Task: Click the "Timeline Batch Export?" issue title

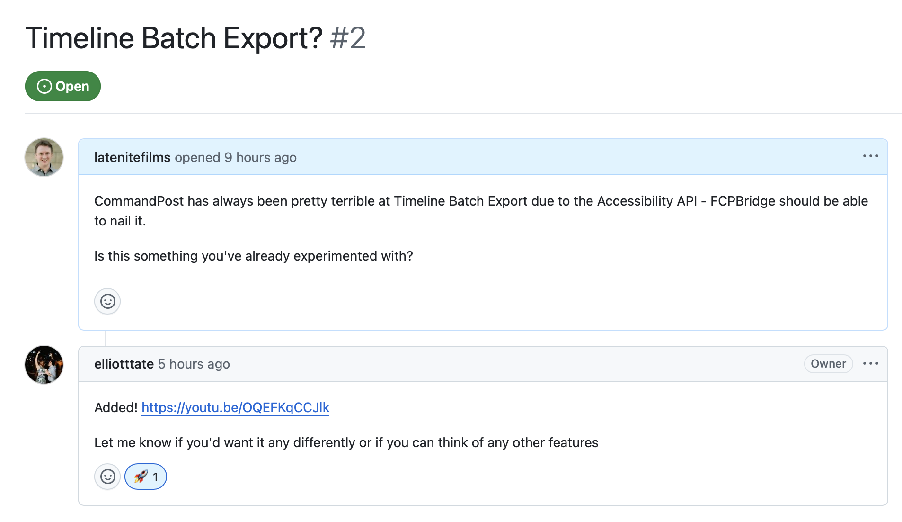Action: click(174, 38)
